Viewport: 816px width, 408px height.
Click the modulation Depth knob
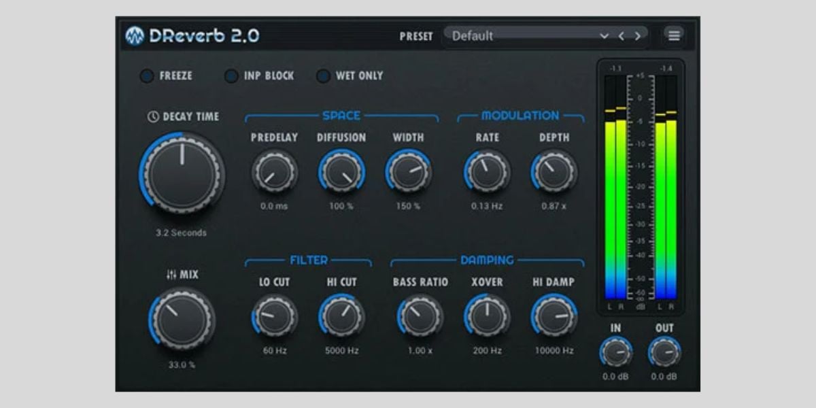554,171
